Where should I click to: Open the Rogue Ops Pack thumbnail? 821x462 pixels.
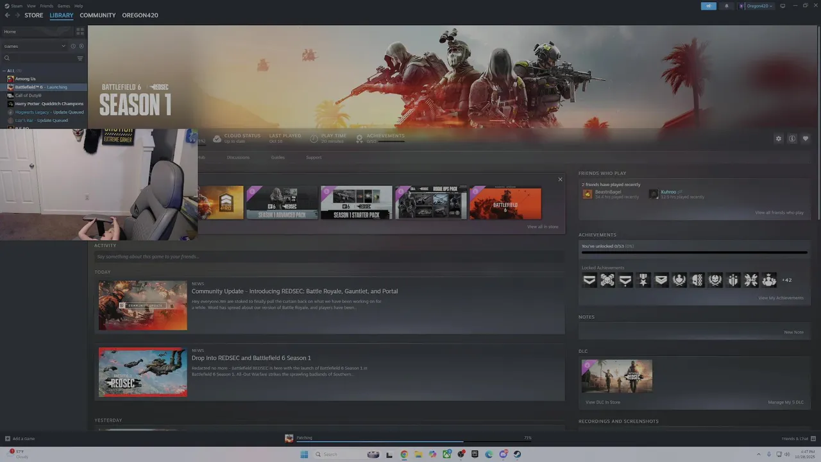[x=431, y=203]
